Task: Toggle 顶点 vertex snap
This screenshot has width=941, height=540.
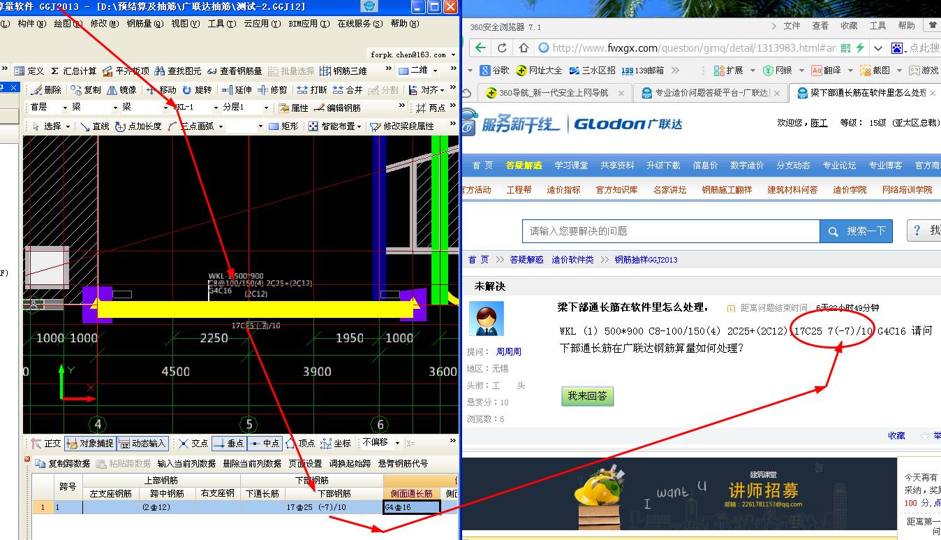Action: 300,443
